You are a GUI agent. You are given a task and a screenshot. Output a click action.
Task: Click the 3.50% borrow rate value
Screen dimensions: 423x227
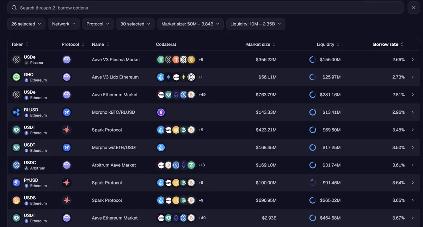coord(398,147)
